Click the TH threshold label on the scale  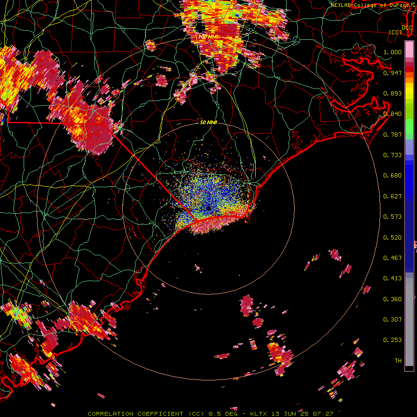click(398, 361)
